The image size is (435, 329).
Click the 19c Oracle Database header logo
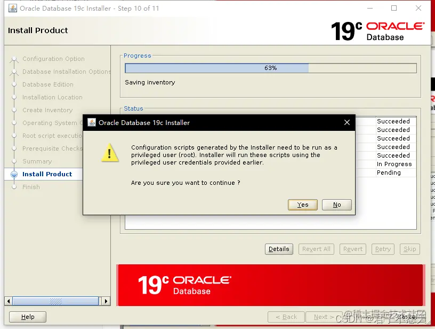click(x=377, y=31)
